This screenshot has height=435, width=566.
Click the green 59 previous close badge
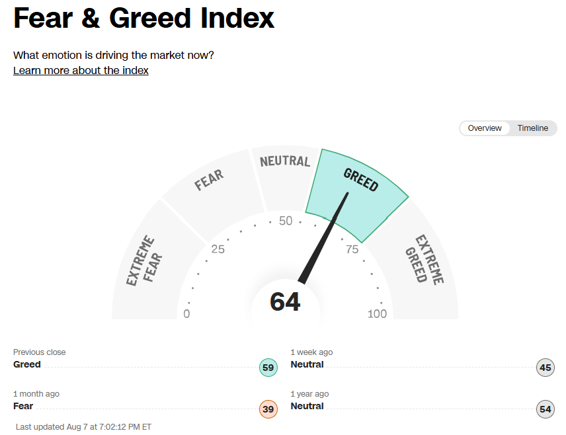[x=268, y=368]
